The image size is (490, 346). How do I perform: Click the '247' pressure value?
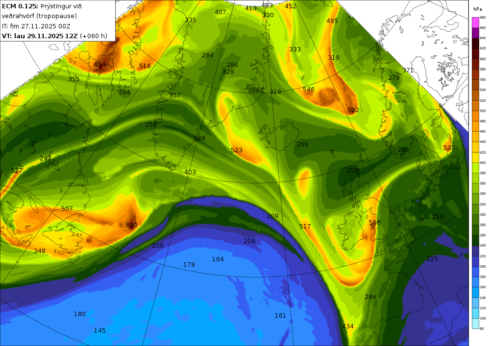pyautogui.click(x=46, y=159)
